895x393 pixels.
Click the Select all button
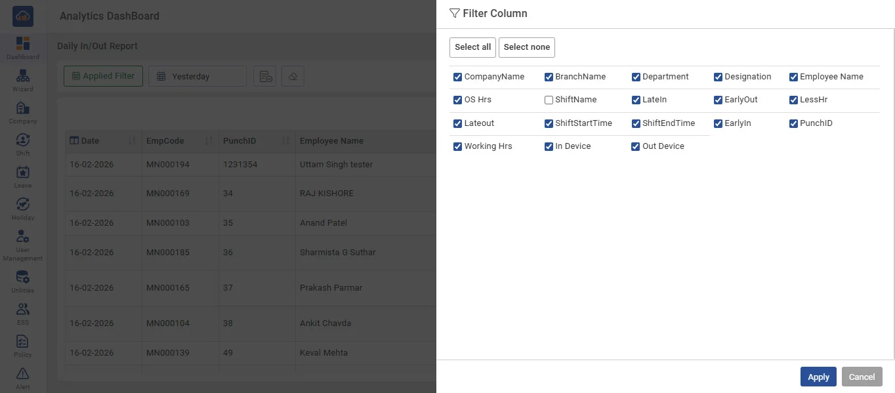pyautogui.click(x=472, y=47)
